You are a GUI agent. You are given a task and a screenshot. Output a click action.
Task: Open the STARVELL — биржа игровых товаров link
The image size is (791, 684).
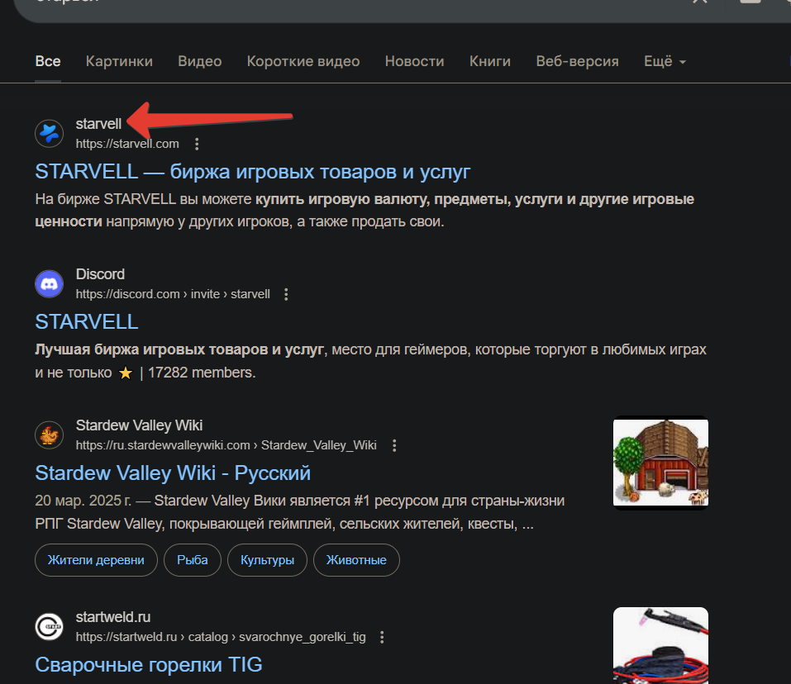click(x=253, y=172)
